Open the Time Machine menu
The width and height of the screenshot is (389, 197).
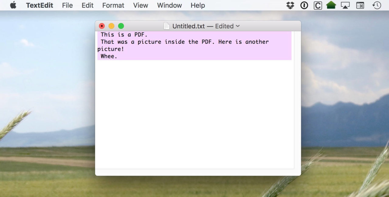click(377, 5)
